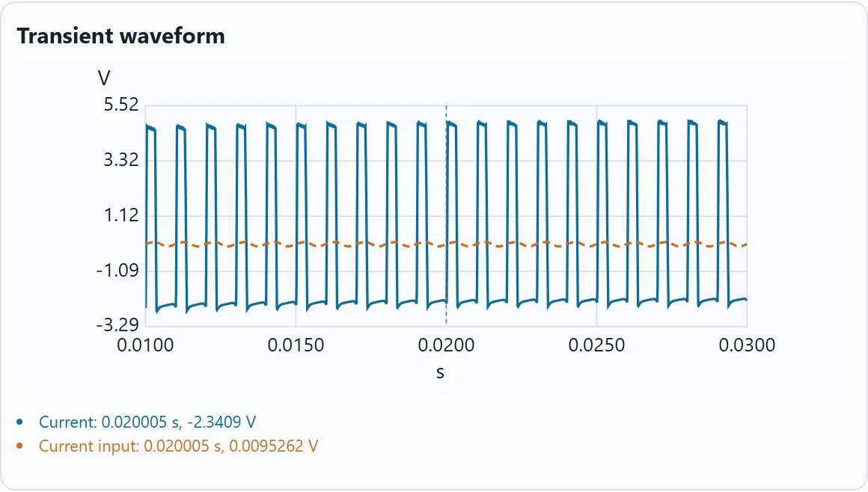Viewport: 868px width, 492px height.
Task: Click the blue legend dot for Current
Action: tap(20, 422)
